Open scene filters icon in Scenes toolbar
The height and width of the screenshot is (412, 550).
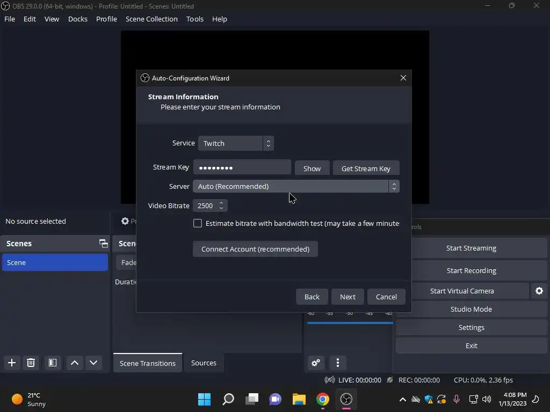tap(53, 363)
